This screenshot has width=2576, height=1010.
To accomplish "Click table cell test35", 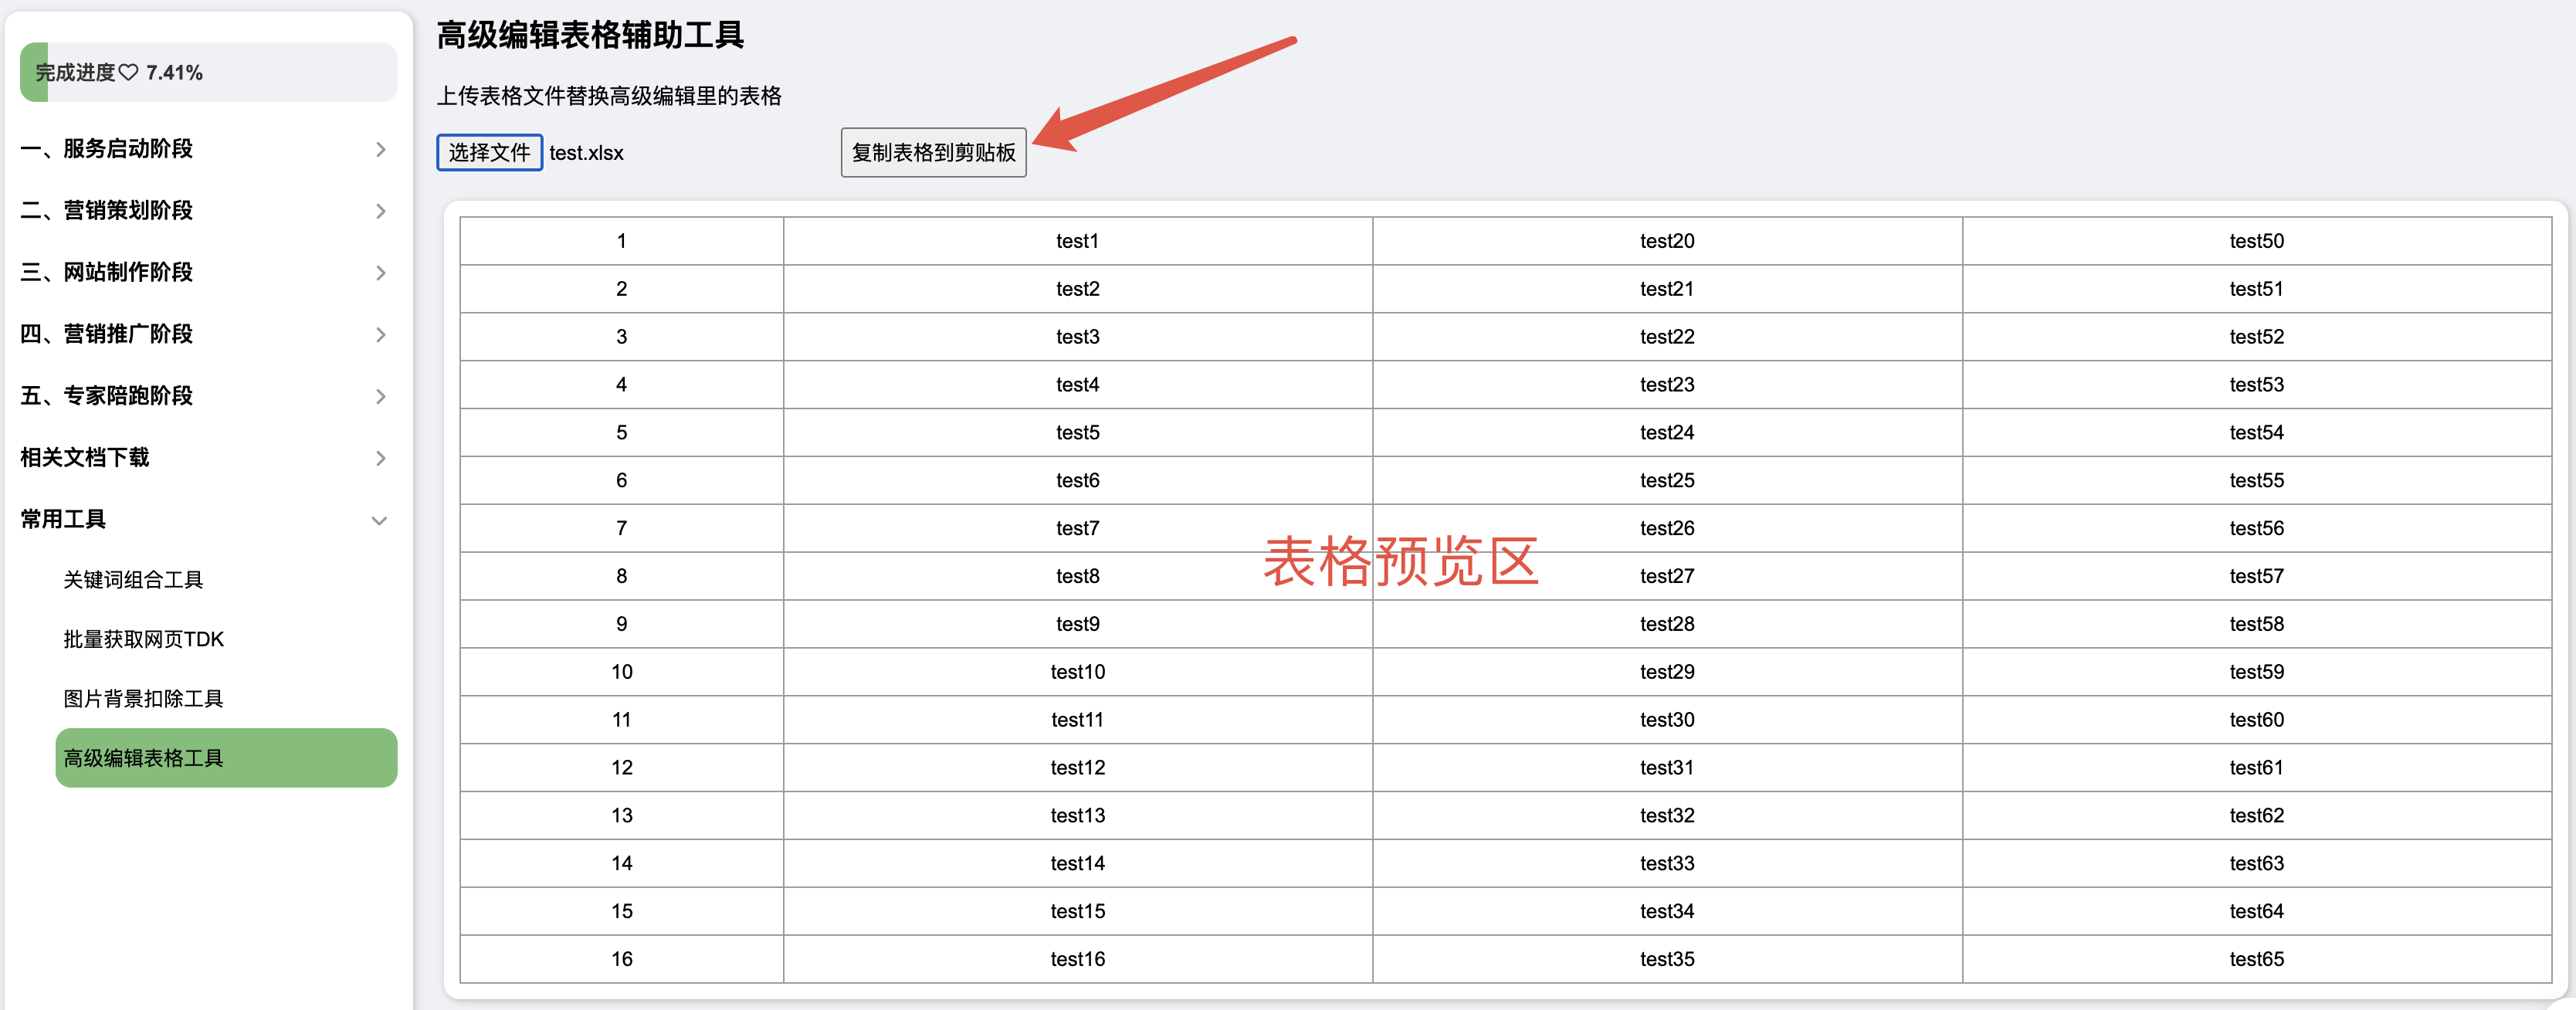I will point(1667,960).
